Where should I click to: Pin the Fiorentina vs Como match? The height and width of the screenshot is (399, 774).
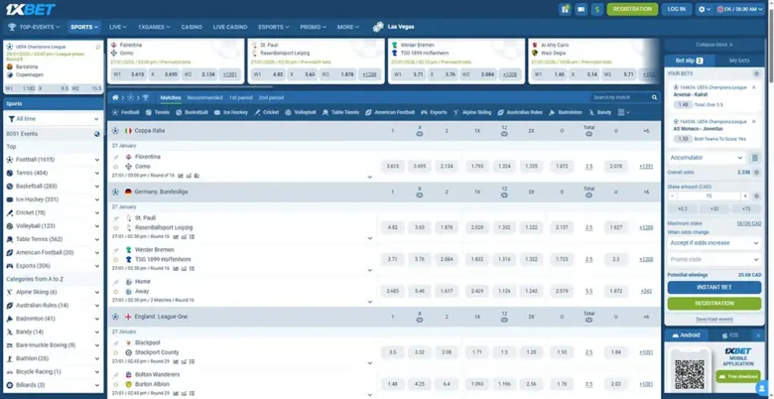point(116,157)
